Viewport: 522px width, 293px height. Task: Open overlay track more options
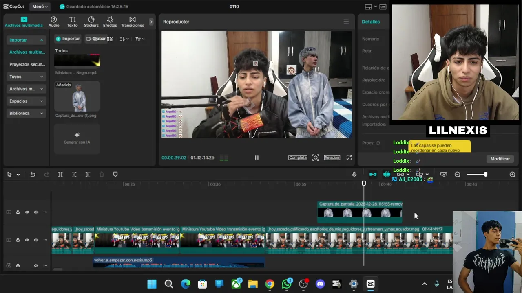click(x=45, y=212)
